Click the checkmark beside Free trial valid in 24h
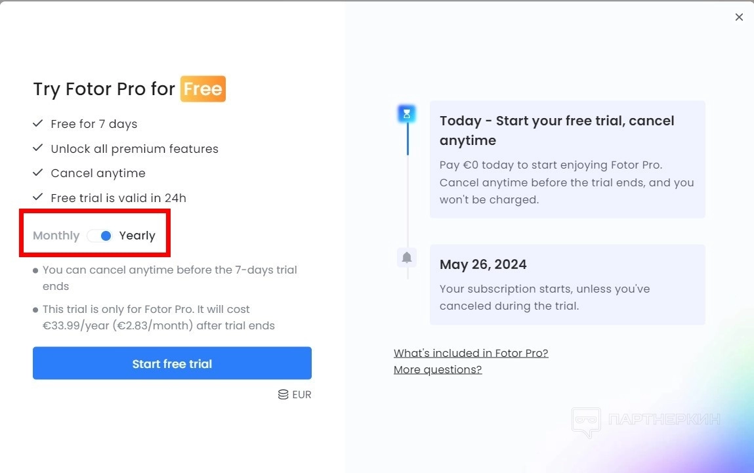The width and height of the screenshot is (754, 473). pyautogui.click(x=38, y=197)
